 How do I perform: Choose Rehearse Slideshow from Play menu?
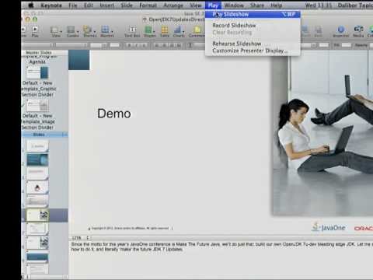[x=237, y=44]
